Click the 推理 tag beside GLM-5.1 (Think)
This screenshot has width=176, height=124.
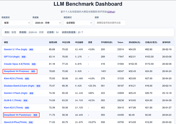pos(25,100)
